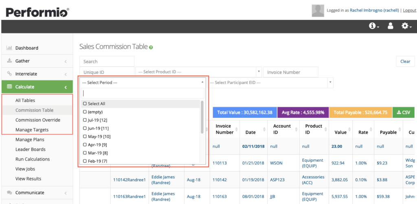Click the Performio logo
417x204 pixels.
[x=37, y=12]
